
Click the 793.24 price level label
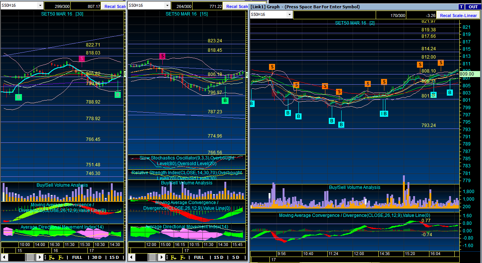click(428, 125)
